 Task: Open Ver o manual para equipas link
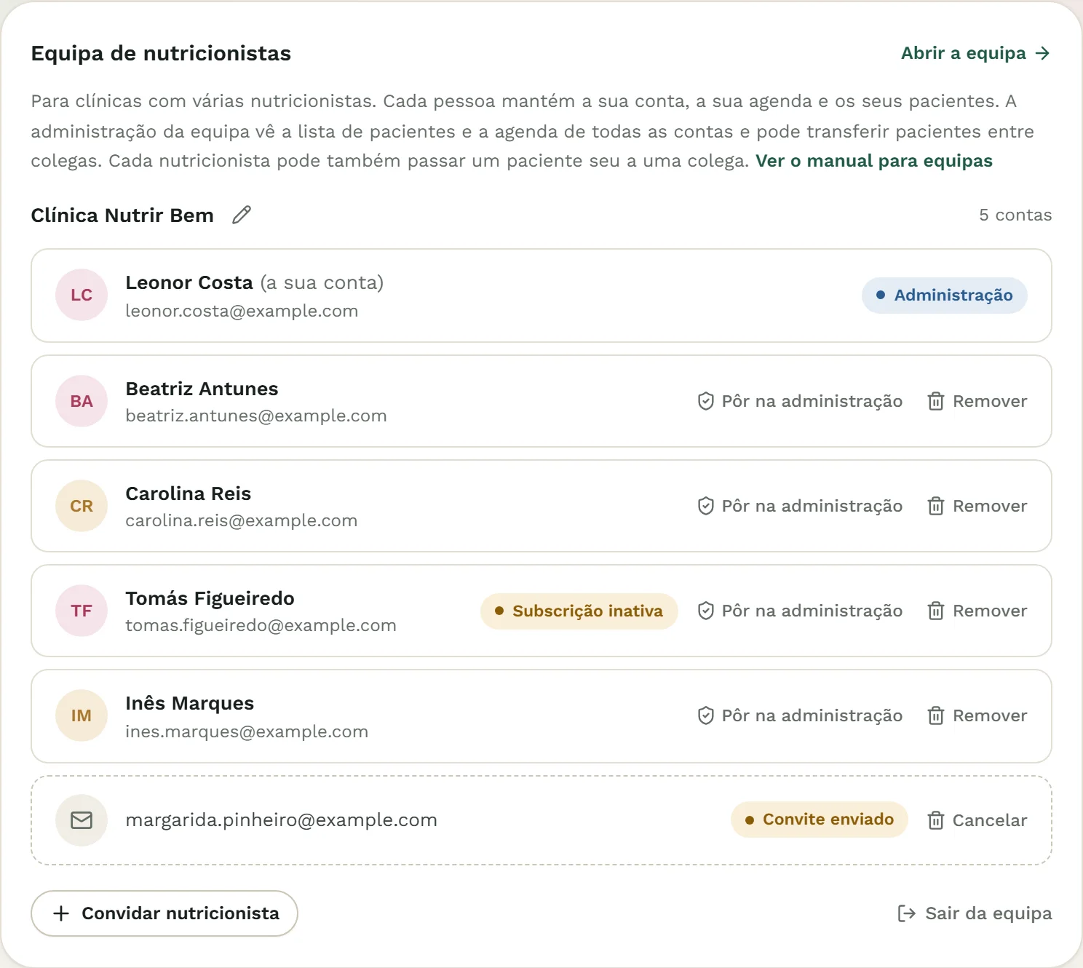874,161
